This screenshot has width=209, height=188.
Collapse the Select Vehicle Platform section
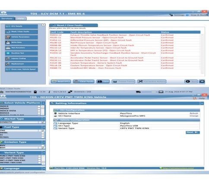(x=43, y=103)
